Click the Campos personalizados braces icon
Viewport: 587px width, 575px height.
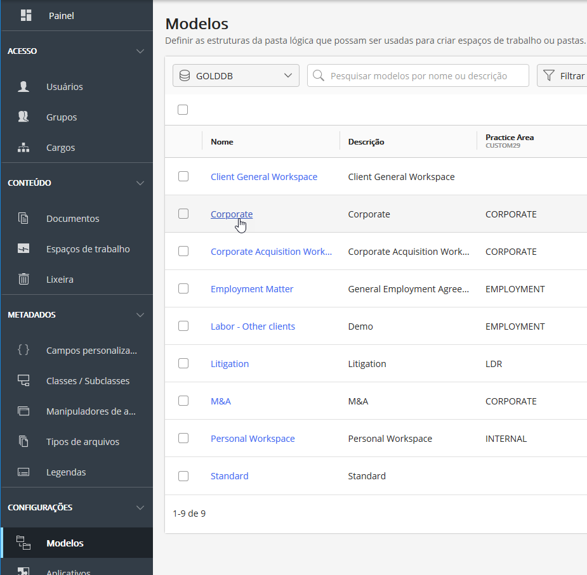(23, 350)
